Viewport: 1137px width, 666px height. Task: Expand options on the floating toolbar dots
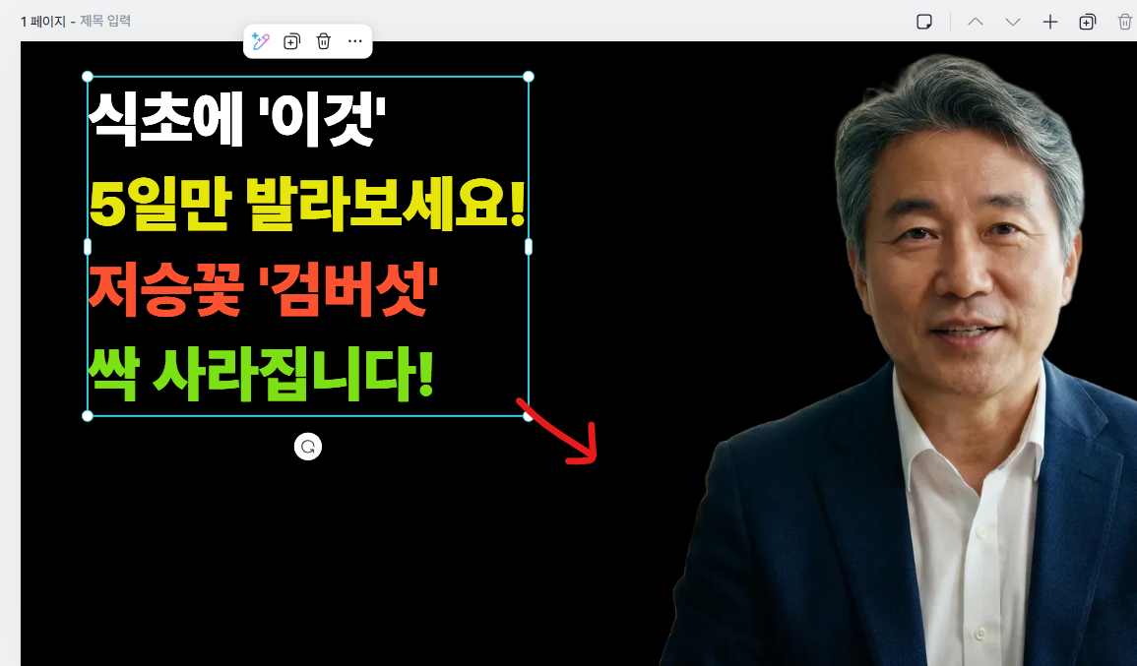click(354, 41)
